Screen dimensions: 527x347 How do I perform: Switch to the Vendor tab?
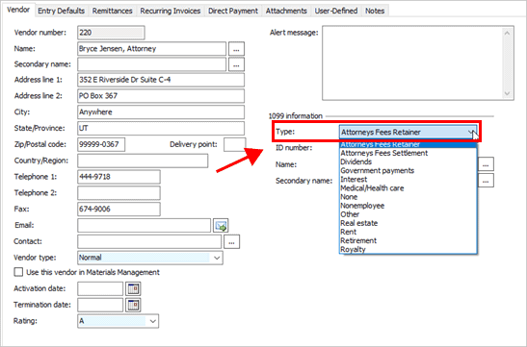[x=18, y=10]
